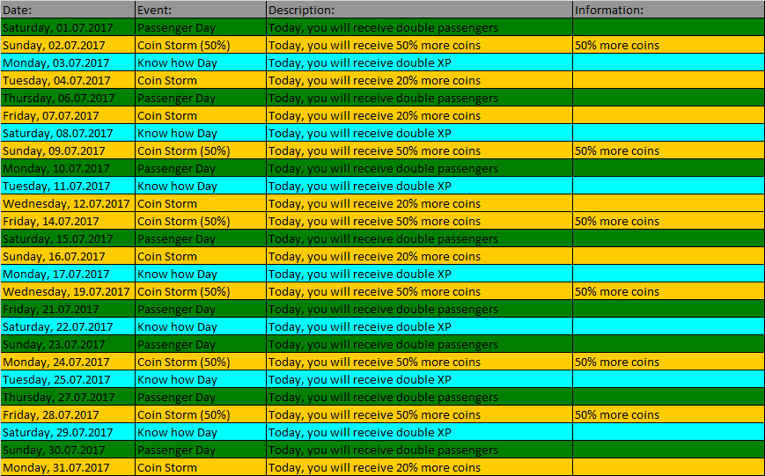Click "50% more coins" information cell for 28.07.2017
This screenshot has width=765, height=476.
pos(669,414)
